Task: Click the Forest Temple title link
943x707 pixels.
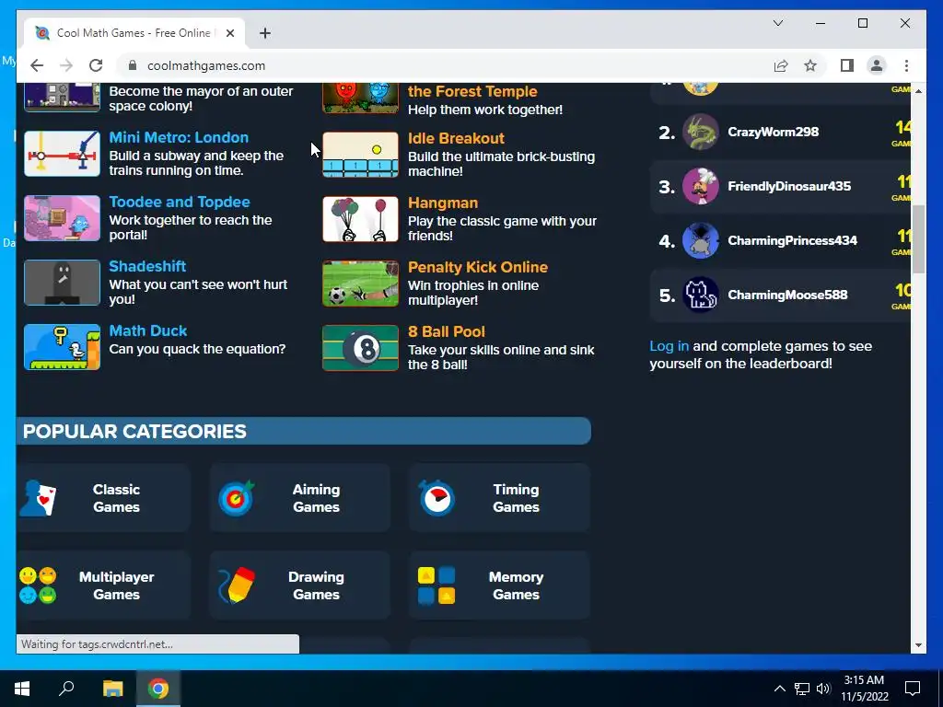Action: coord(472,91)
